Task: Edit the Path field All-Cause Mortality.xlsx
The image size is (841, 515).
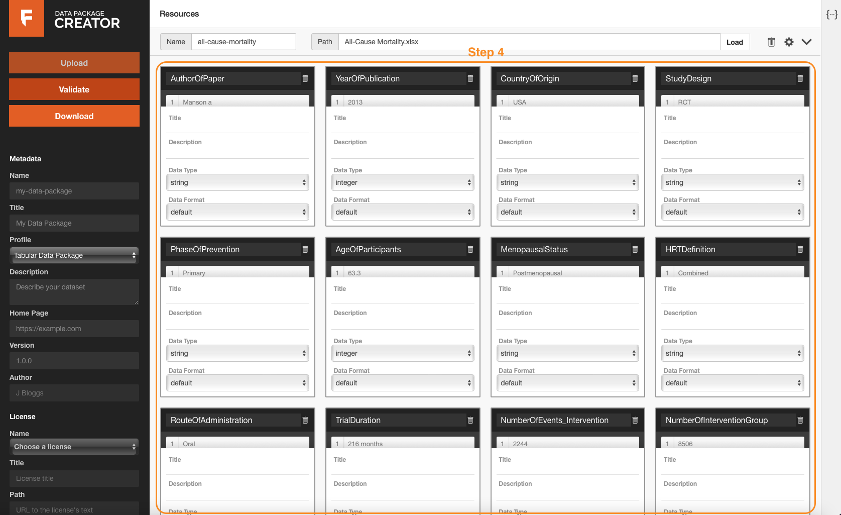Action: point(529,42)
